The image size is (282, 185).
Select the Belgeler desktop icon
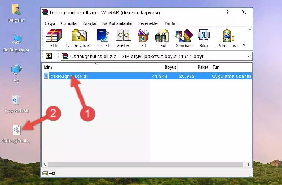tap(17, 14)
